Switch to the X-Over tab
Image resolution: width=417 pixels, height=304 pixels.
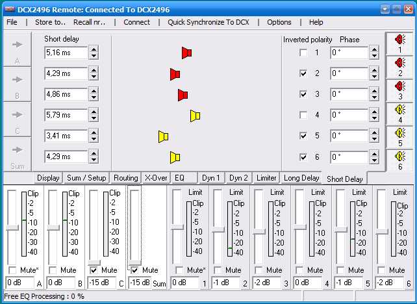(156, 178)
